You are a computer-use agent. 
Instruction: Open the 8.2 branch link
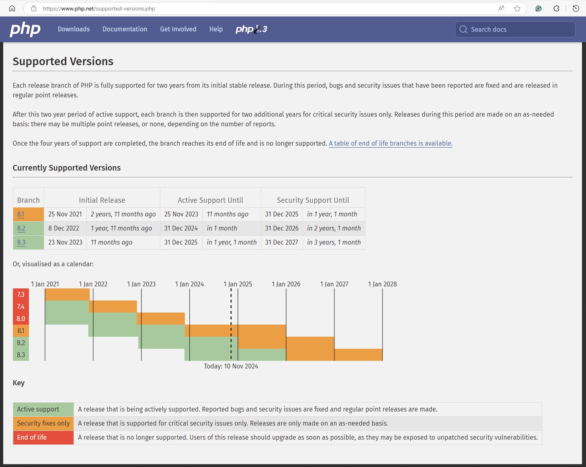pyautogui.click(x=21, y=228)
